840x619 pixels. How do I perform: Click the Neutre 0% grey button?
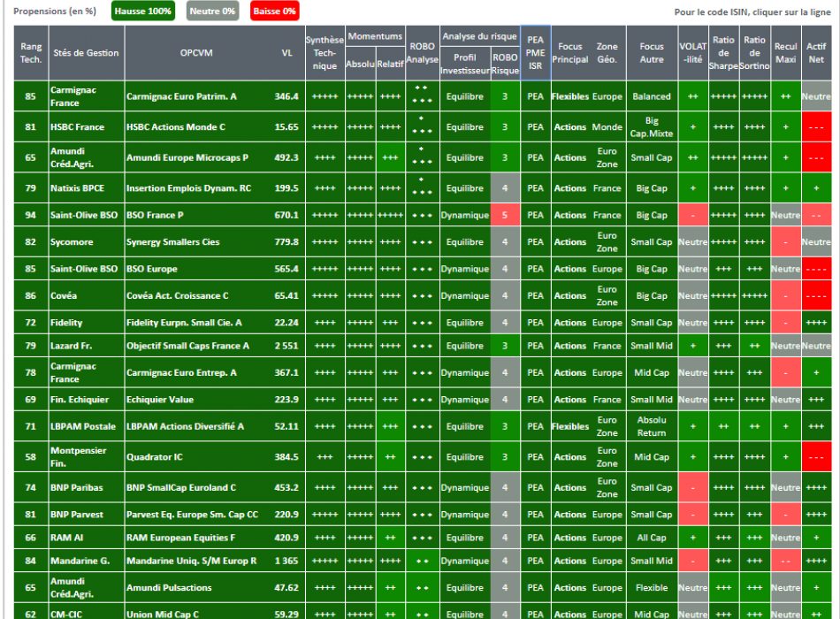pos(212,11)
